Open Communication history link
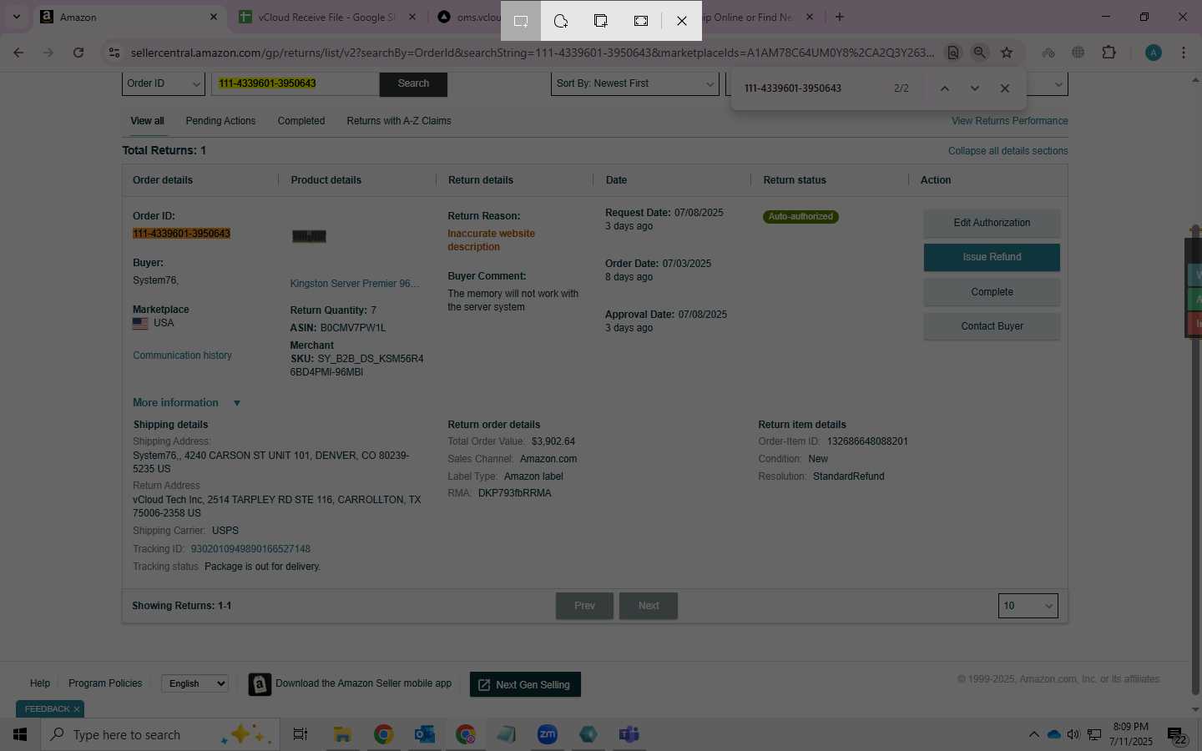This screenshot has height=751, width=1202. click(182, 355)
